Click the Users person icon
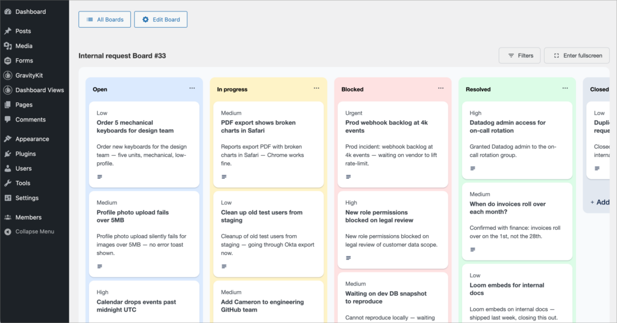The width and height of the screenshot is (617, 323). 8,168
